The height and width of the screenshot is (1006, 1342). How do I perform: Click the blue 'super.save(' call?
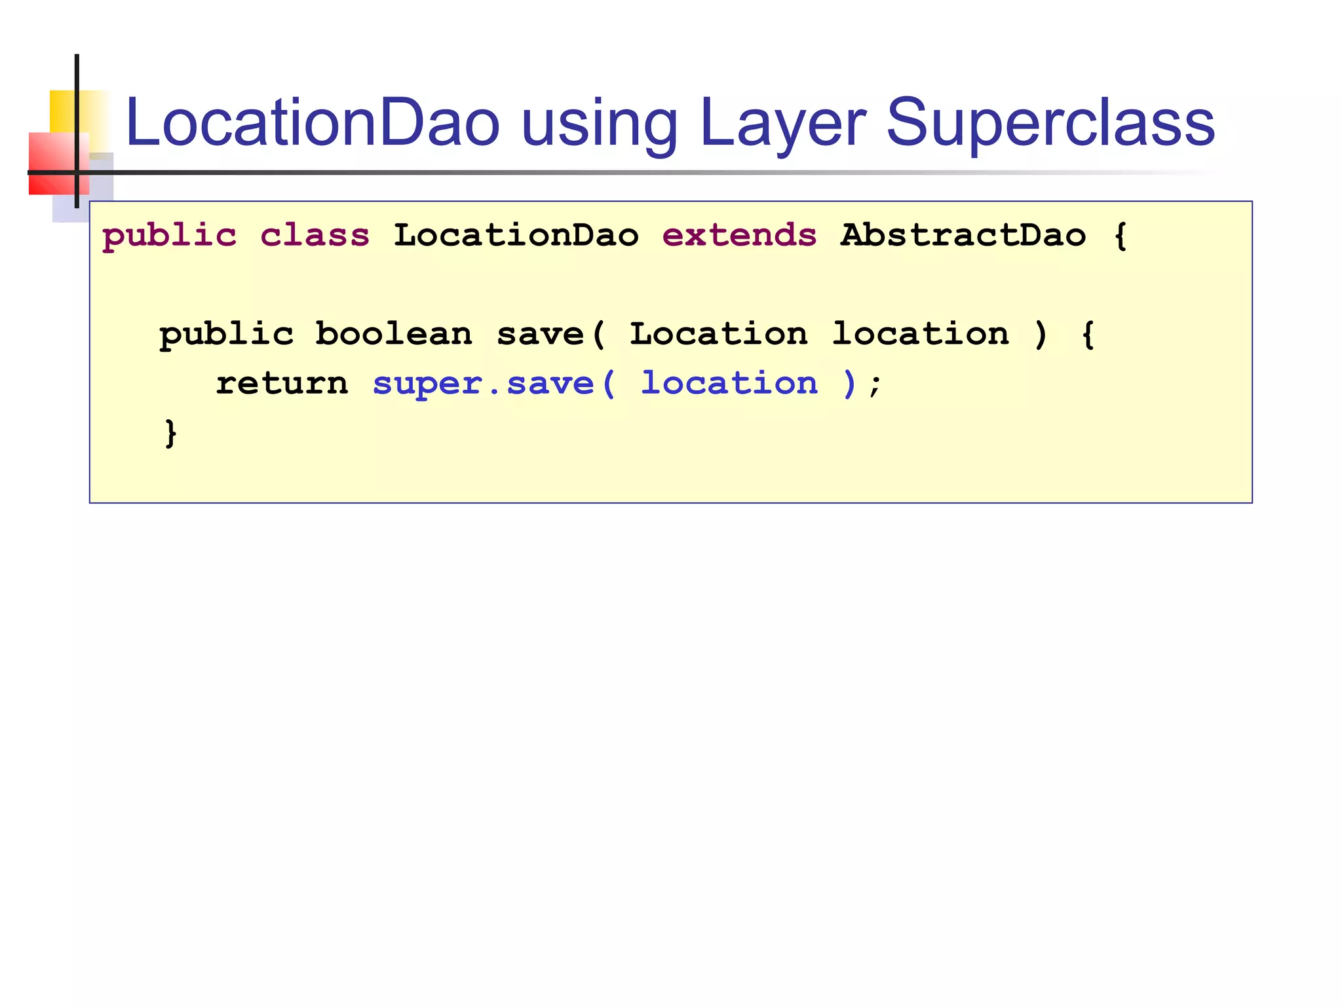(x=493, y=384)
